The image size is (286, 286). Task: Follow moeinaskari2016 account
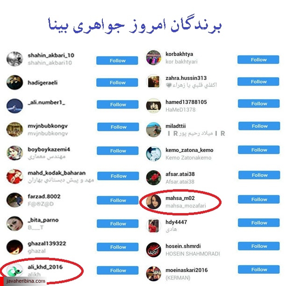(x=258, y=269)
